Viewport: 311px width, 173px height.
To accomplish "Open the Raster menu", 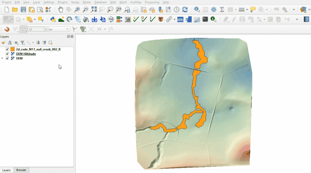I will click(x=87, y=2).
